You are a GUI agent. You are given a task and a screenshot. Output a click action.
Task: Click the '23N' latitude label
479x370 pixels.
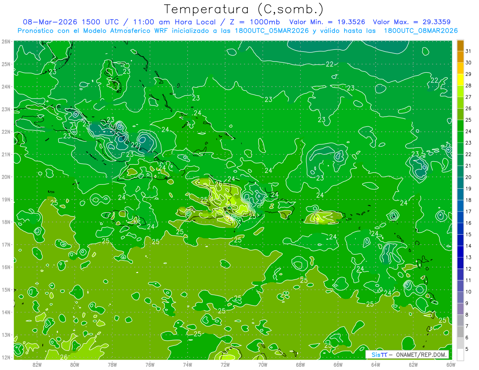coord(6,109)
